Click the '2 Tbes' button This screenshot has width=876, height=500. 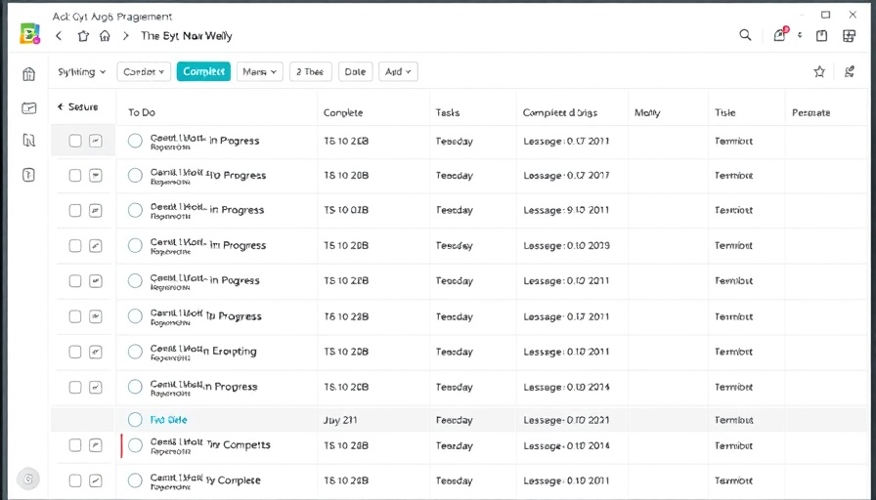click(x=310, y=71)
